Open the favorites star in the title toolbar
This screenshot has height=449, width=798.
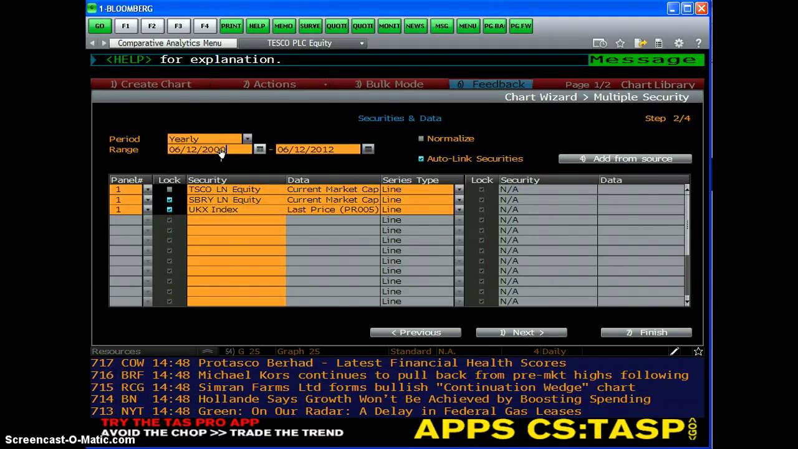click(620, 43)
